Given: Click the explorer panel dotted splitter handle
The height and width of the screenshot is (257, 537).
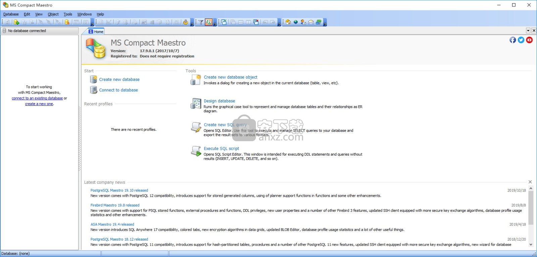Looking at the screenshot, I should (80, 139).
